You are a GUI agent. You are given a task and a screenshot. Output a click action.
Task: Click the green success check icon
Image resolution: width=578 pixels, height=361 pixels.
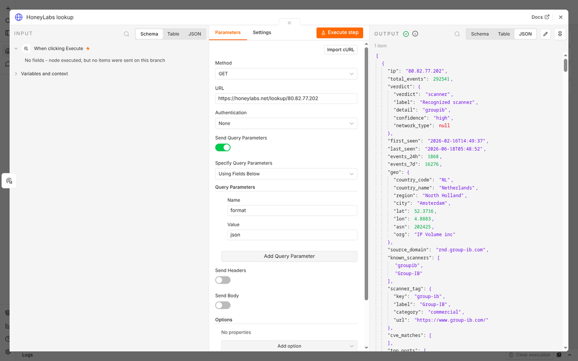pos(406,34)
